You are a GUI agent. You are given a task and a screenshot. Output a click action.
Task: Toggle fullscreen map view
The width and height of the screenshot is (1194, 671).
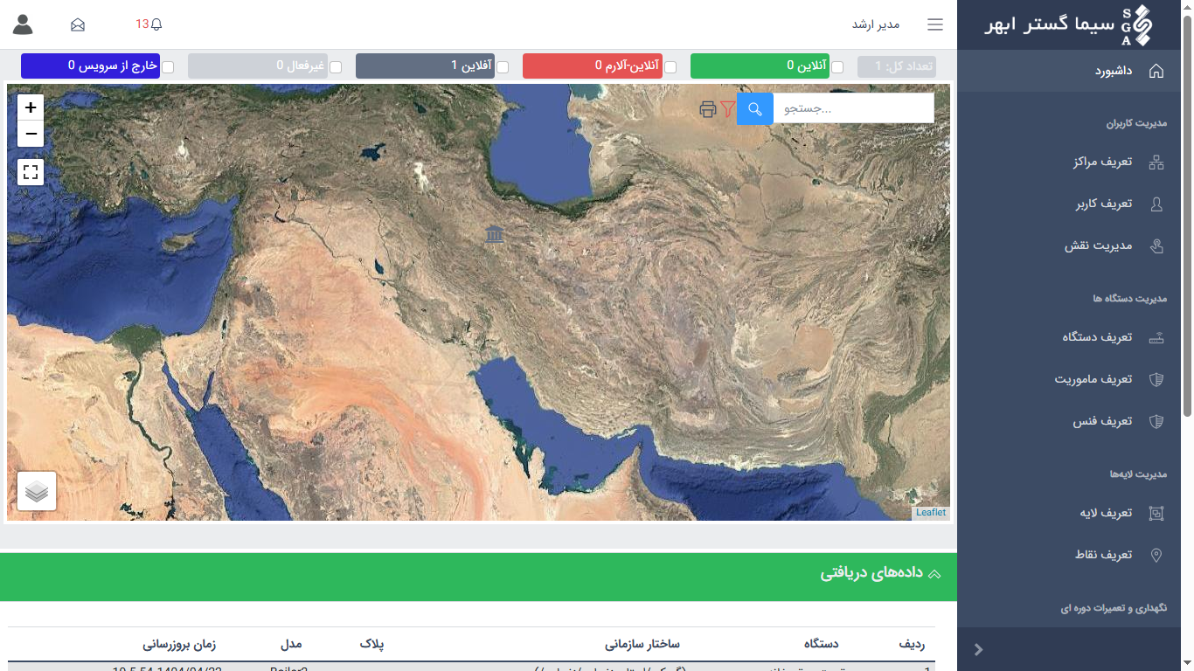point(31,172)
